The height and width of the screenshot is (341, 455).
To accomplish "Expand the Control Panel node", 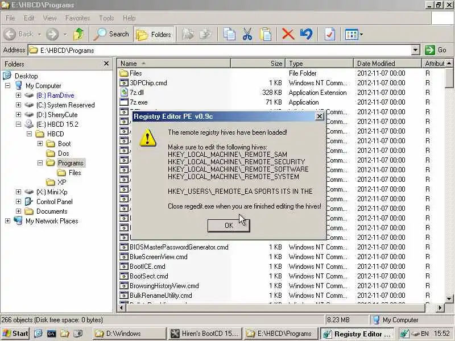I will pos(18,202).
